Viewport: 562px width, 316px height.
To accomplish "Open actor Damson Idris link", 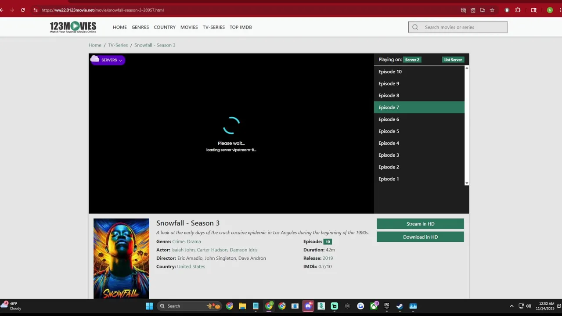I will [x=244, y=250].
